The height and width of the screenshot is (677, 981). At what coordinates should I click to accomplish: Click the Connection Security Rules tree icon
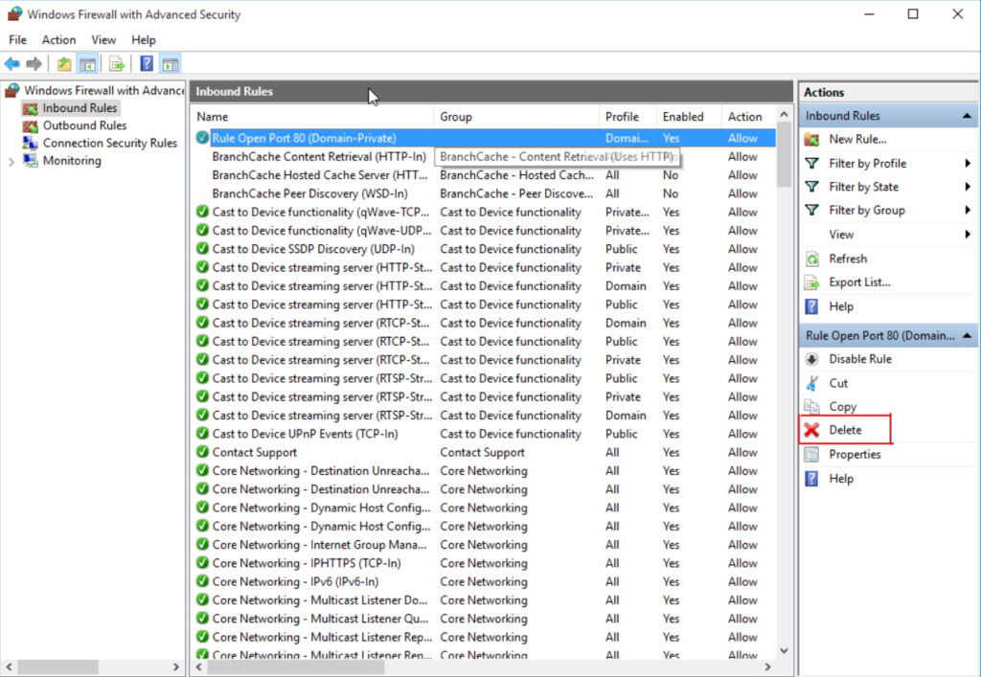pos(30,143)
